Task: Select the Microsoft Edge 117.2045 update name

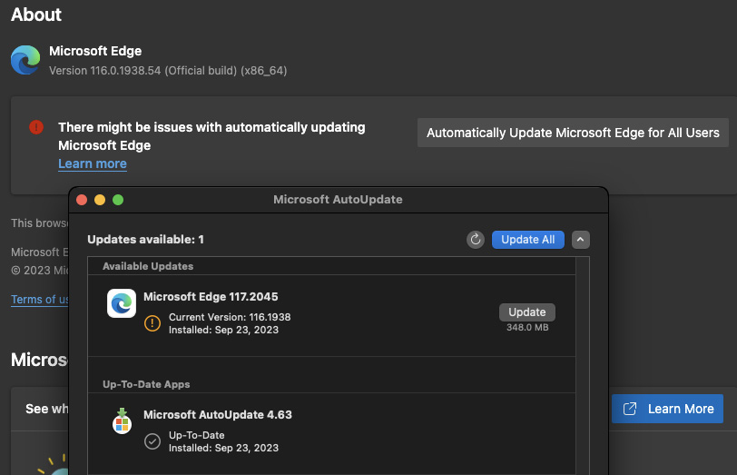Action: [211, 297]
